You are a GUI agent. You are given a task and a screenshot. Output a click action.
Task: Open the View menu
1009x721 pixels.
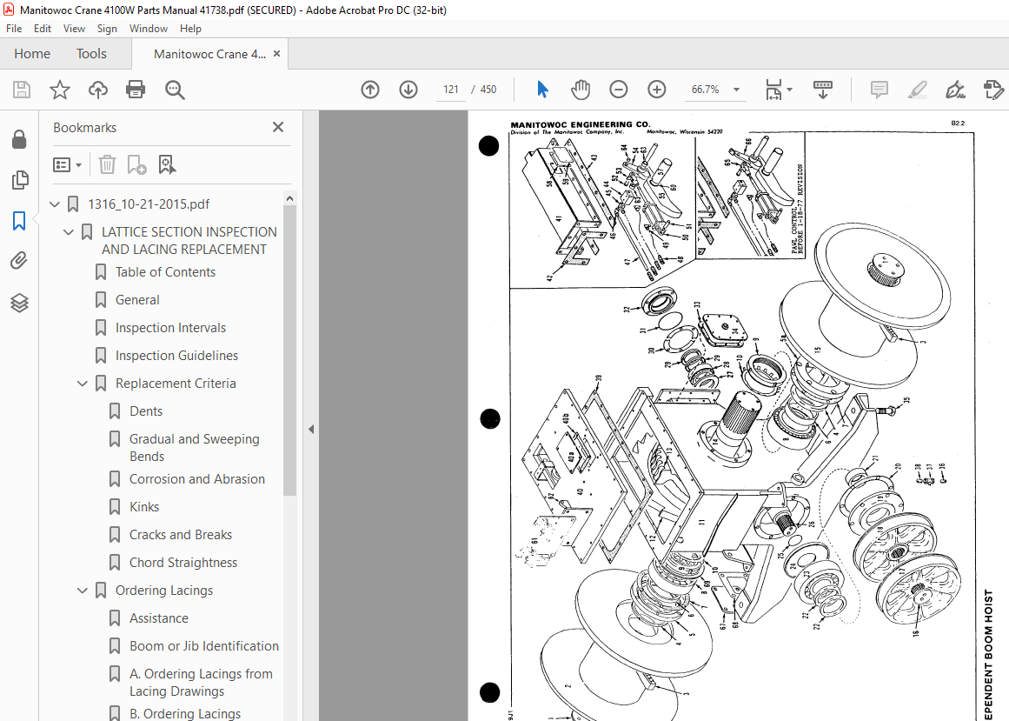pos(74,29)
